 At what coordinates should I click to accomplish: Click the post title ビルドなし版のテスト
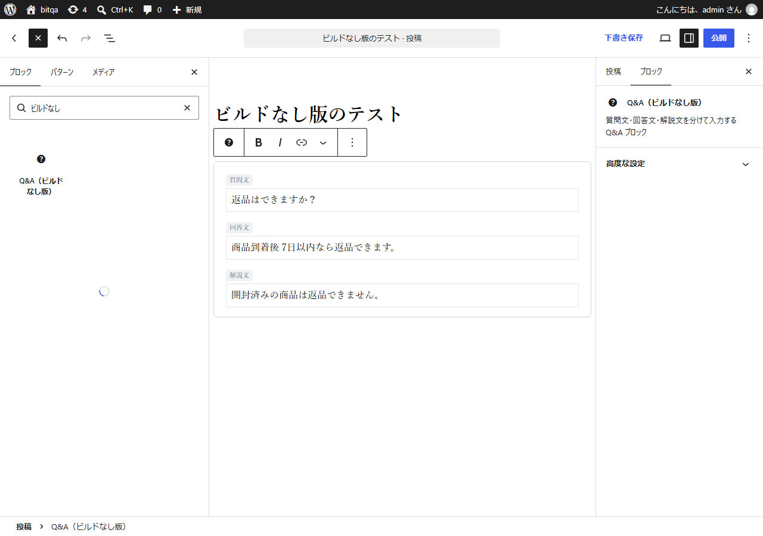click(x=309, y=114)
